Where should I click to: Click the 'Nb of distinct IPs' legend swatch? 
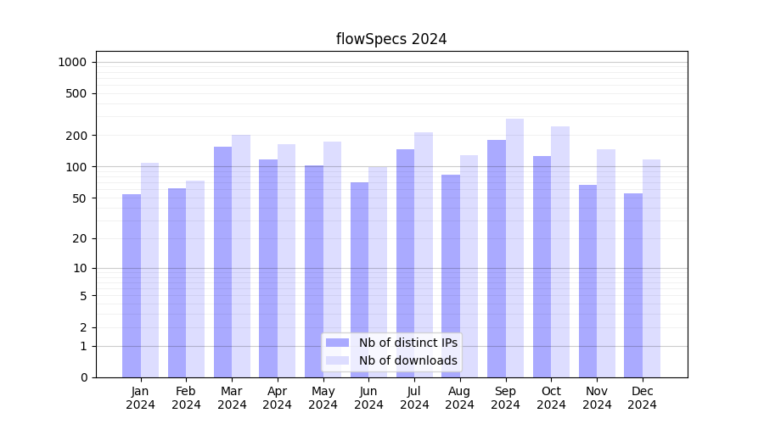pos(338,343)
